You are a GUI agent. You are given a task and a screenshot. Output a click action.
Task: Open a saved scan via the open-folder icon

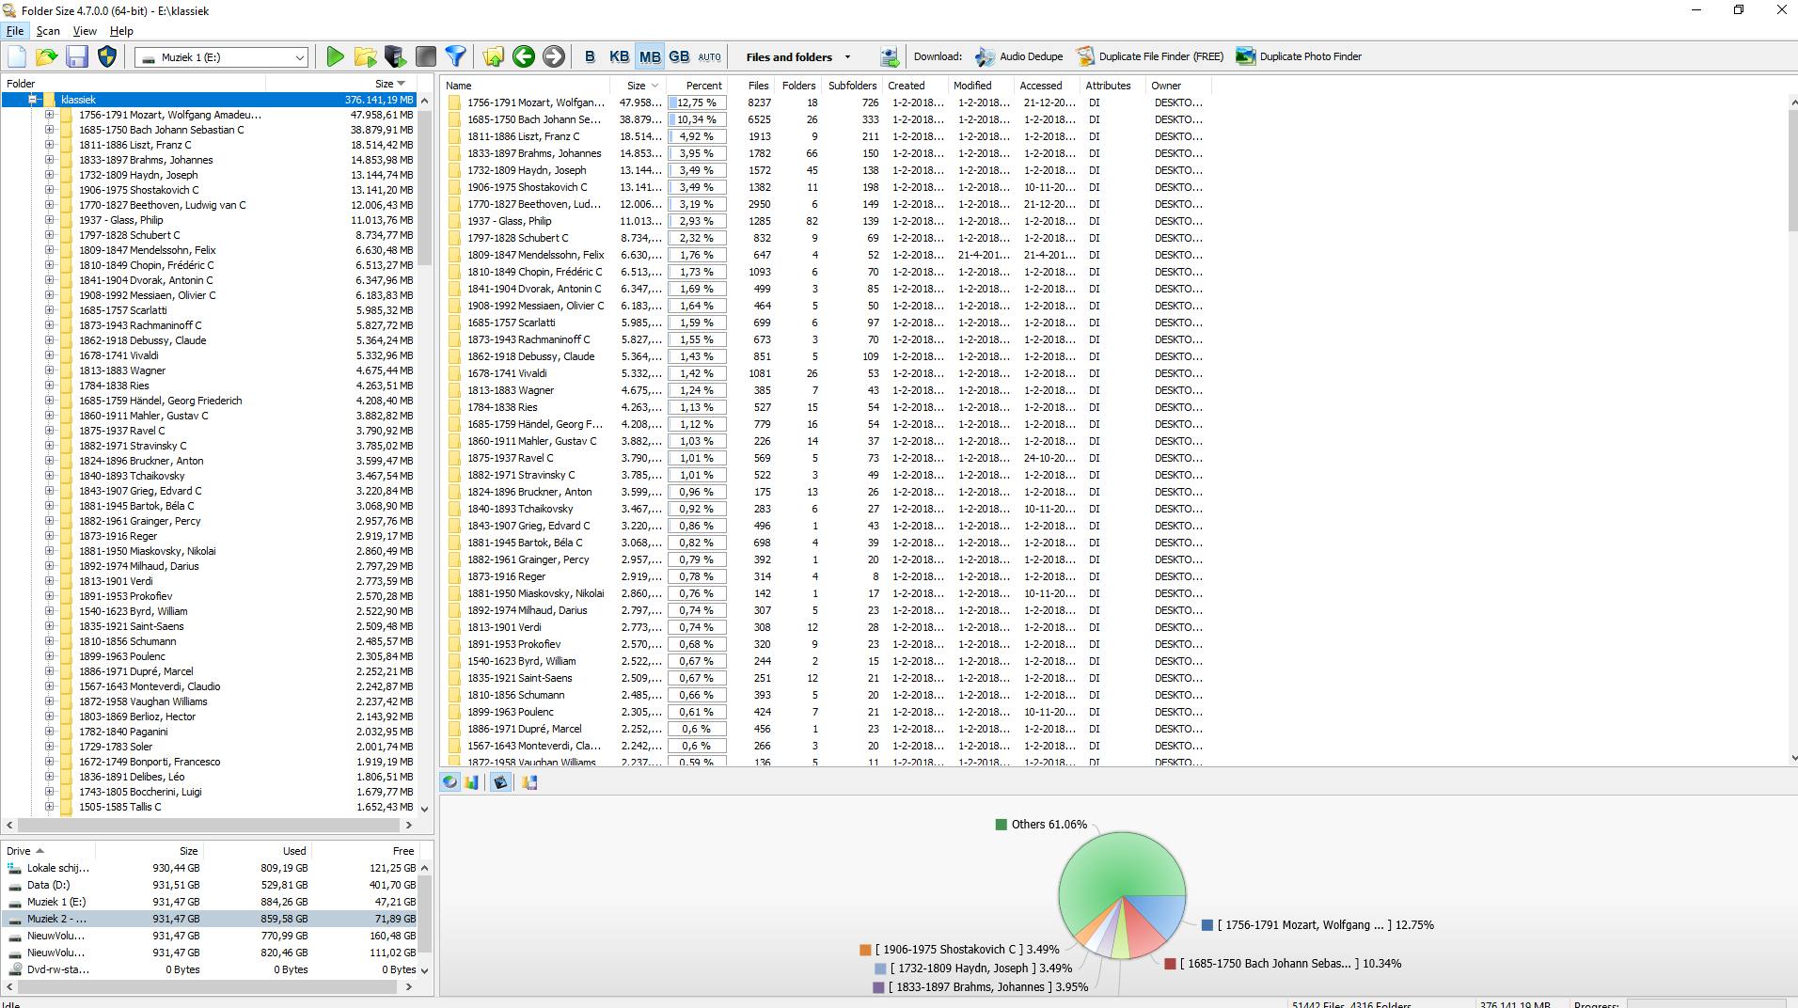click(47, 56)
